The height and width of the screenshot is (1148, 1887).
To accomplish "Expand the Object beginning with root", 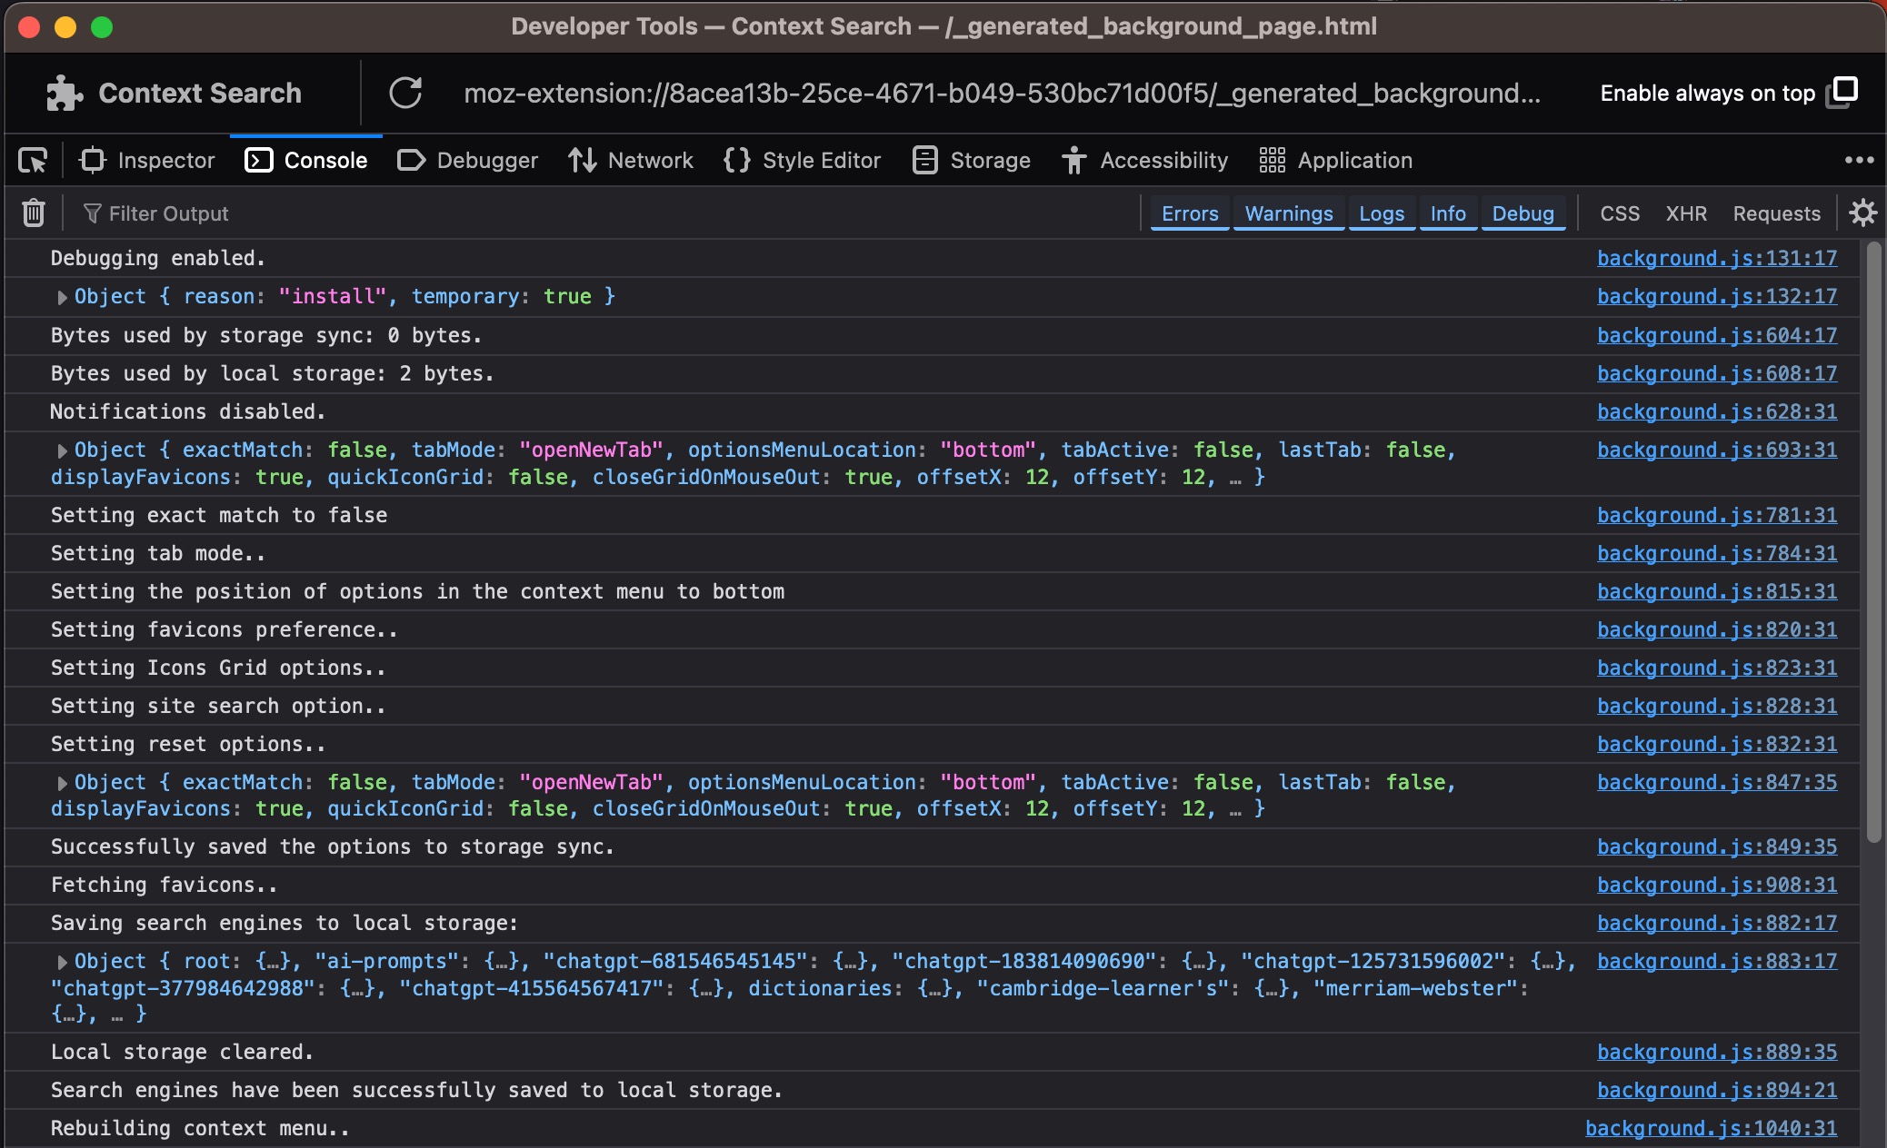I will (x=62, y=962).
